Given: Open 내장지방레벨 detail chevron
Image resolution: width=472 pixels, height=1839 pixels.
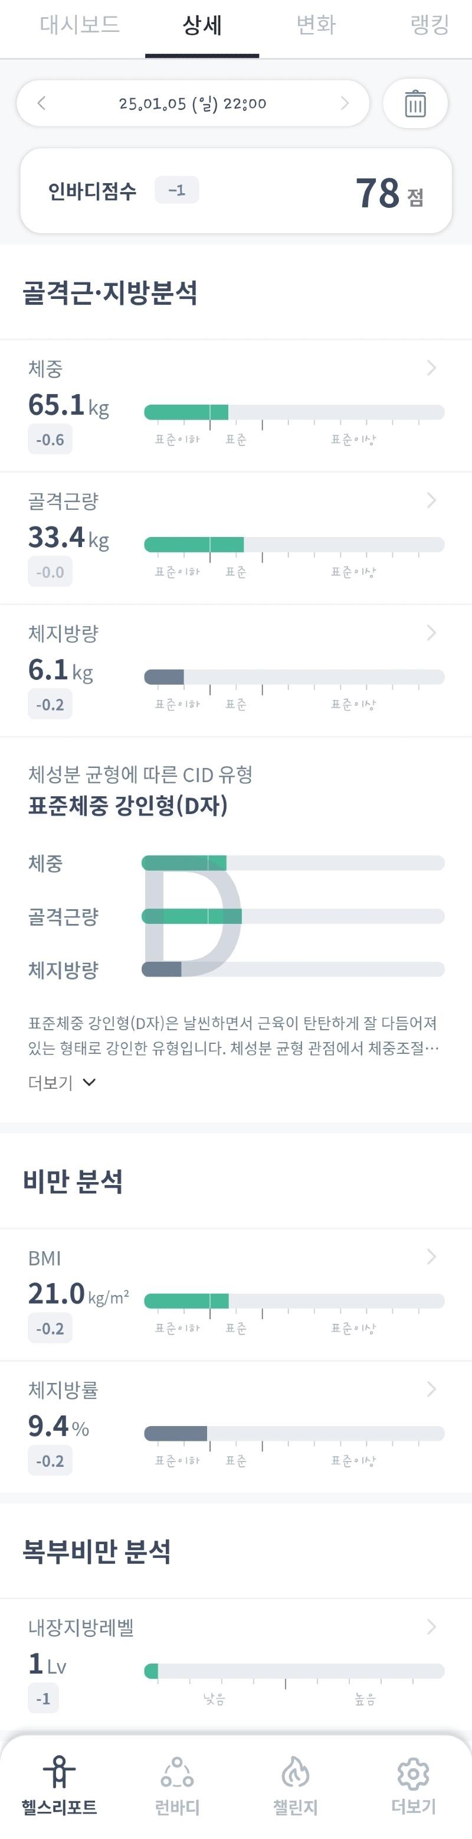Looking at the screenshot, I should 431,1627.
